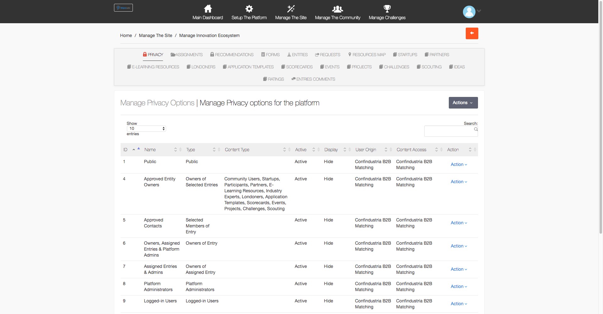
Task: Open Action menu for Platform Administrators row
Action: coord(459,286)
